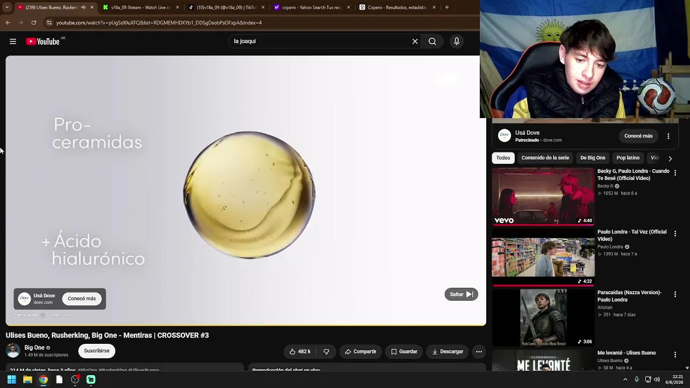Viewport: 690px width, 388px height.
Task: Skip the ad with Saltar button
Action: click(x=461, y=294)
